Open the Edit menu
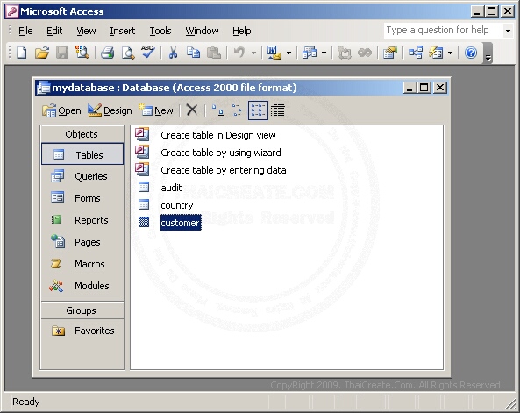Image resolution: width=520 pixels, height=413 pixels. point(54,31)
